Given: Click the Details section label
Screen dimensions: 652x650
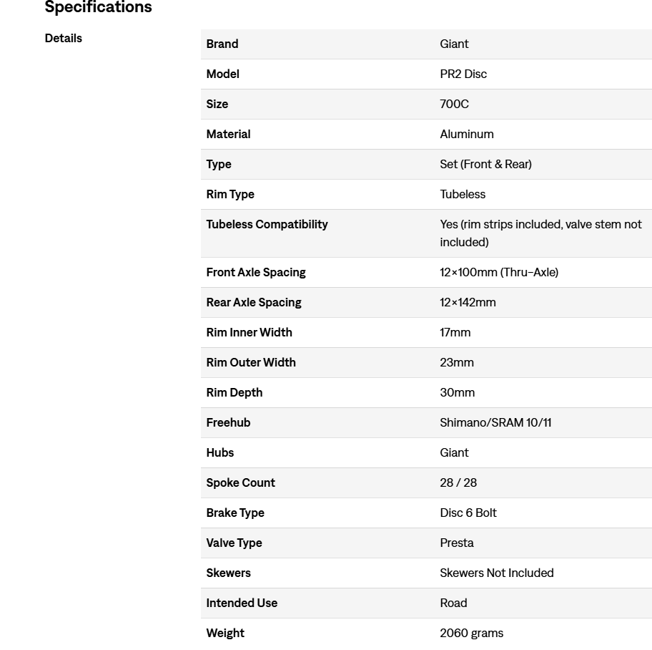Looking at the screenshot, I should tap(63, 39).
